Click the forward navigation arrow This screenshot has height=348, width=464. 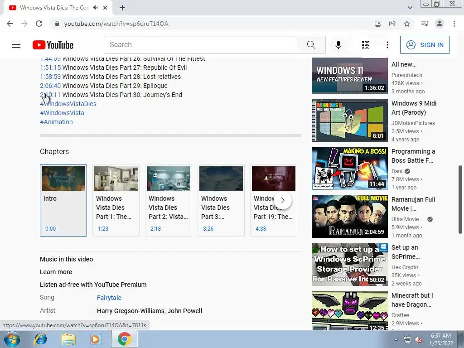point(24,24)
